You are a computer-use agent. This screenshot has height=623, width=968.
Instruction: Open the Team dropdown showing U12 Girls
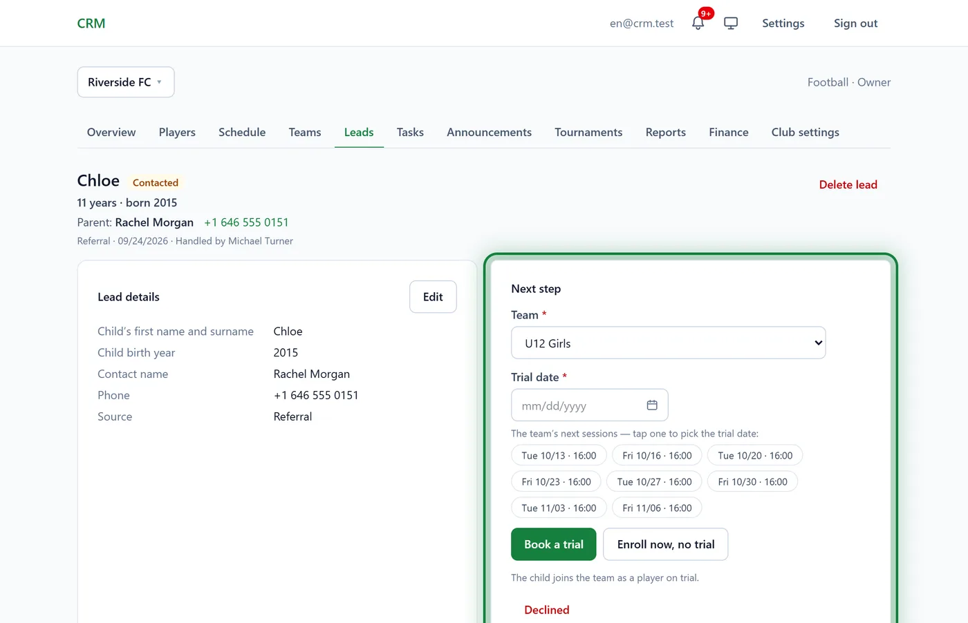(668, 343)
